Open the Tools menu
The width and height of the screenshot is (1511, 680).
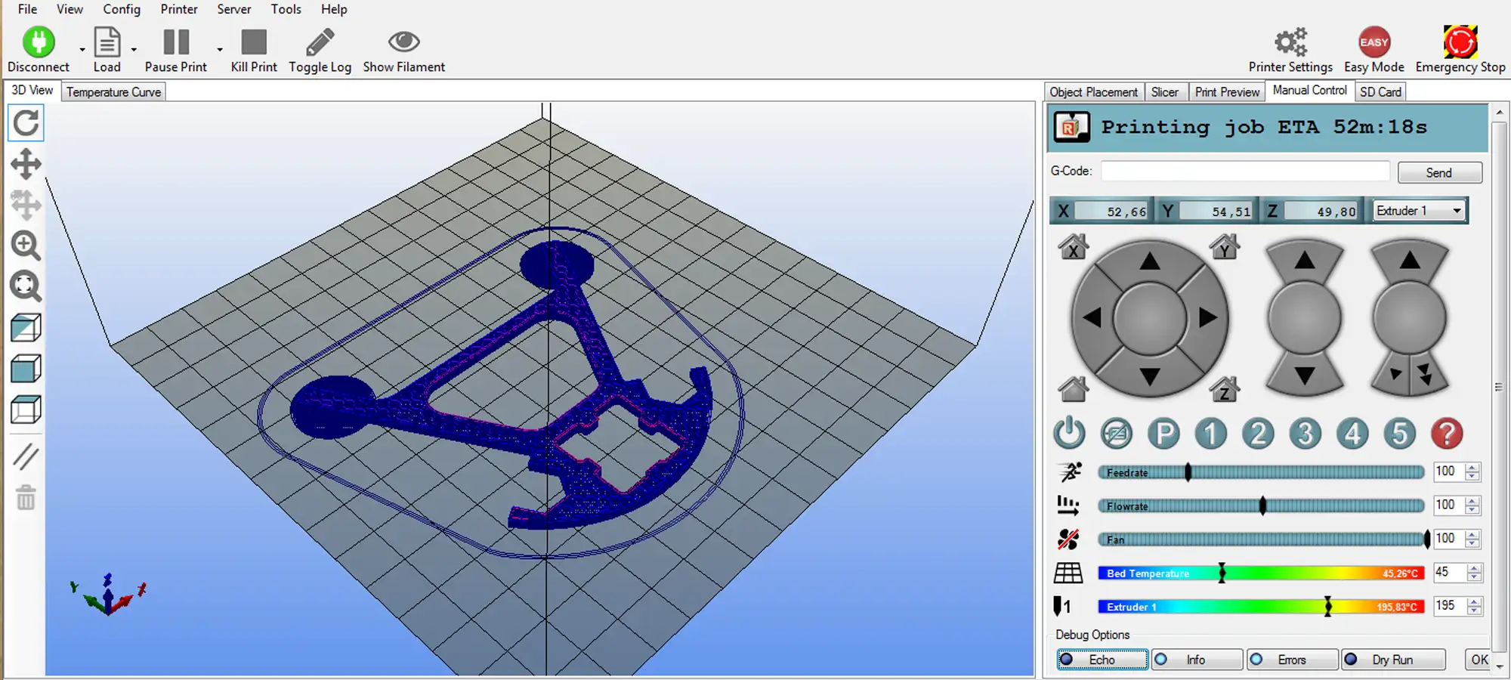click(x=286, y=9)
